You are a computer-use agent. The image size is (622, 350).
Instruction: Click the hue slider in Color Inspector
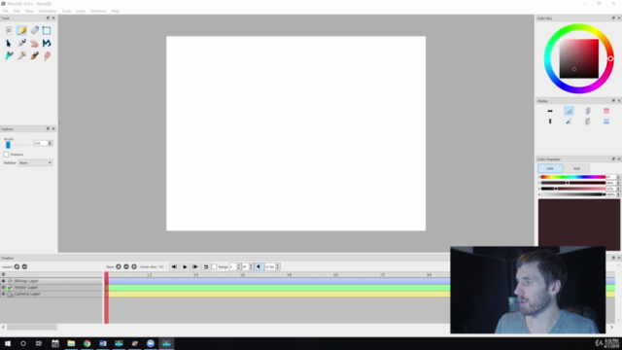[572, 177]
